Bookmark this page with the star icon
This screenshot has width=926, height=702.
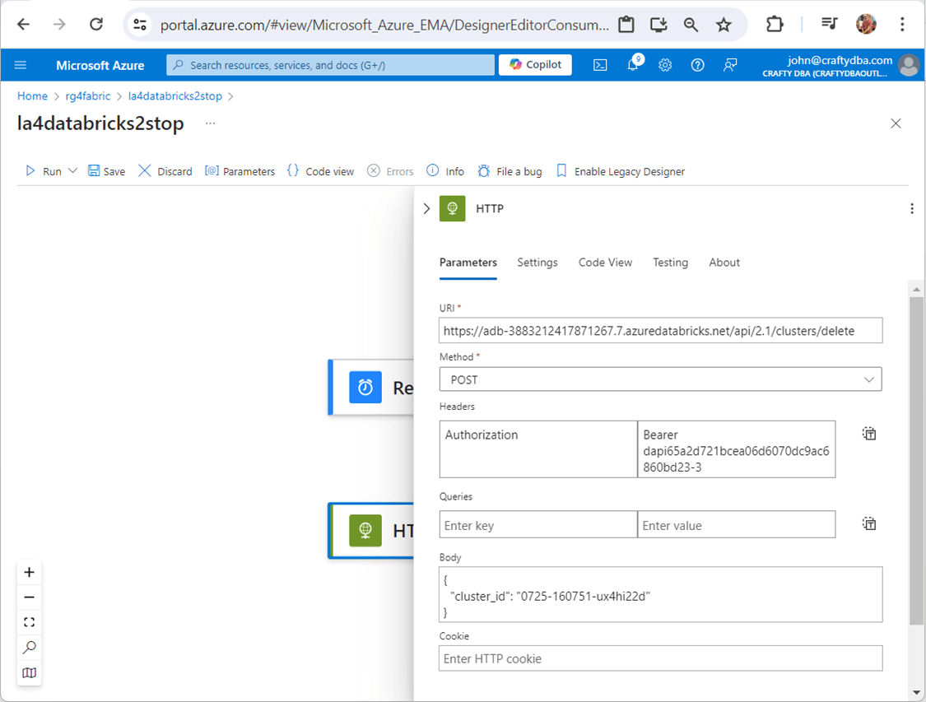pos(724,25)
